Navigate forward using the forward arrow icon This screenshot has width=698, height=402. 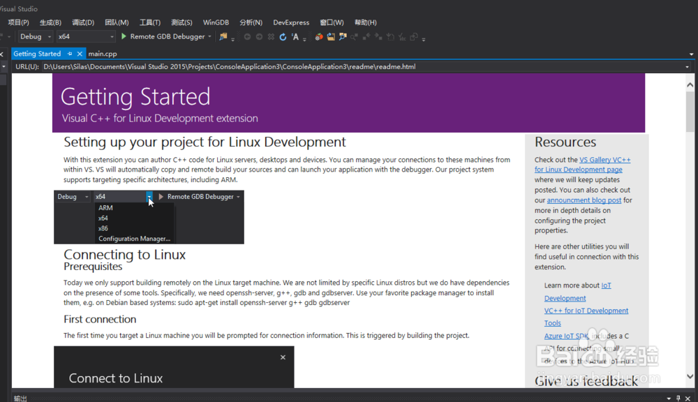tap(259, 36)
